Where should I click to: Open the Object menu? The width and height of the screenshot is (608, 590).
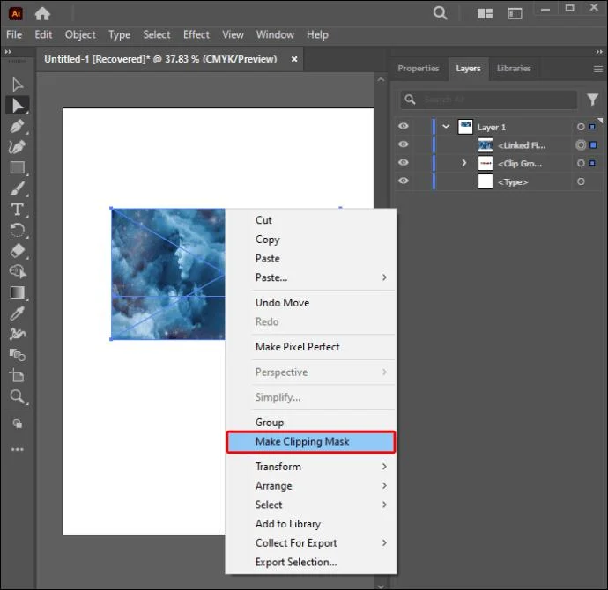pyautogui.click(x=80, y=35)
